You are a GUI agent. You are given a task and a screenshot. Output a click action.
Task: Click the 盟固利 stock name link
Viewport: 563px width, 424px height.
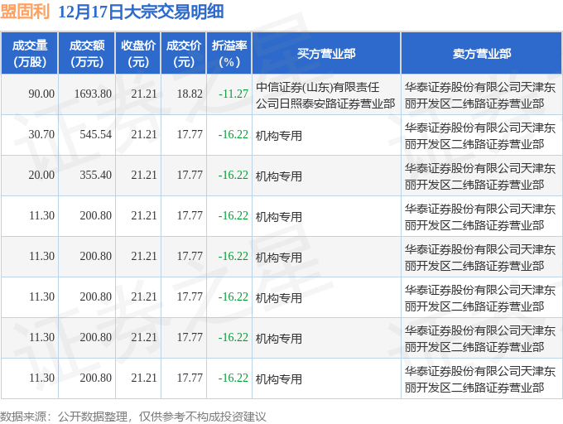(x=26, y=12)
